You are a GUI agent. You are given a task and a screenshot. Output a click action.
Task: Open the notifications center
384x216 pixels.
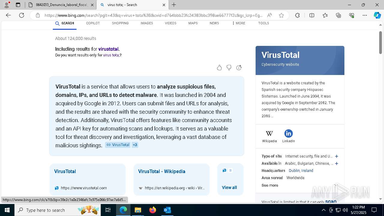pos(374,210)
